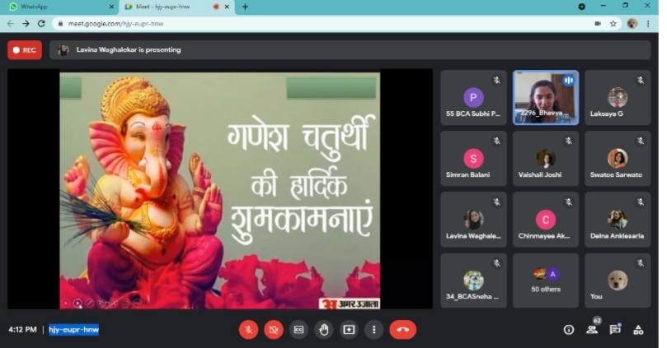Click the Lavina Waghalekar is presenting banner
667x348 pixels.
pyautogui.click(x=350, y=50)
